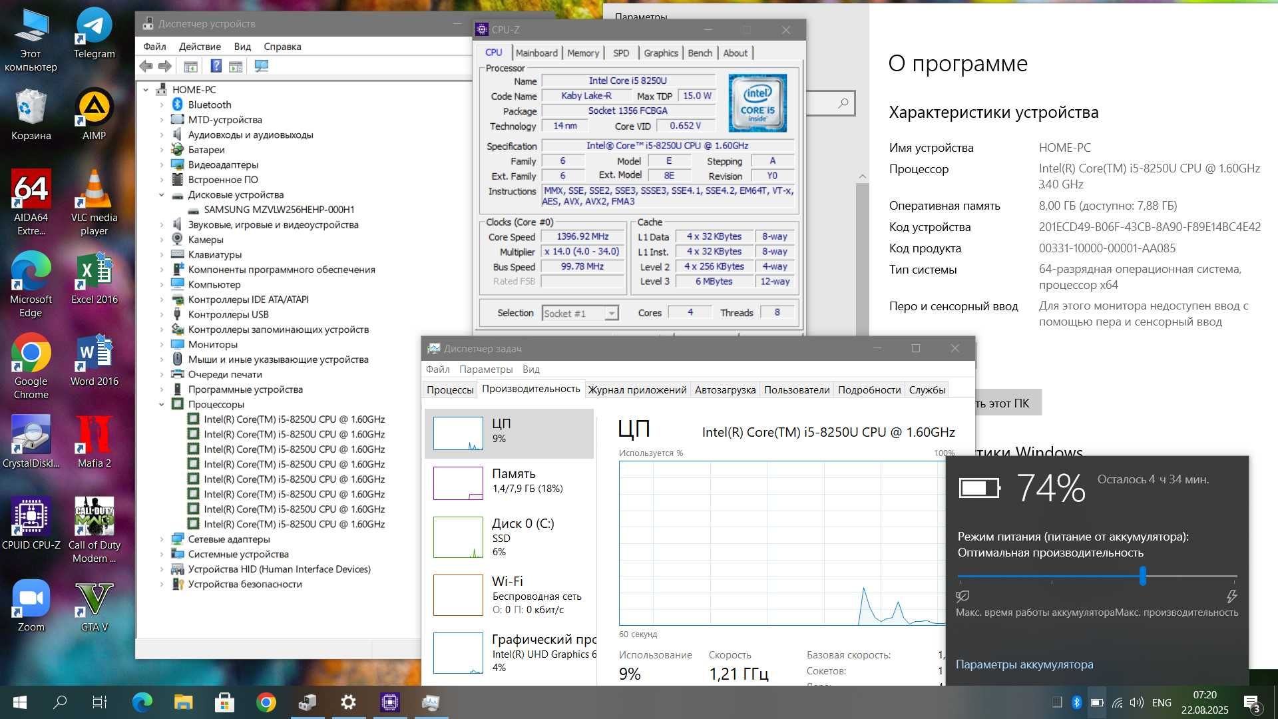The width and height of the screenshot is (1278, 719).
Task: Click the scan hardware changes monitor icon
Action: [261, 66]
